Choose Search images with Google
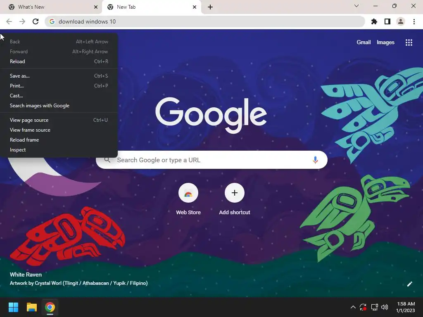Screen dimensions: 423x317 (x=59, y=106)
